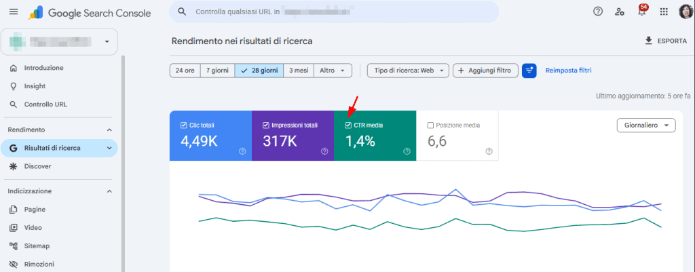The image size is (695, 272).
Task: Toggle the CTR media checkbox
Action: tap(348, 125)
